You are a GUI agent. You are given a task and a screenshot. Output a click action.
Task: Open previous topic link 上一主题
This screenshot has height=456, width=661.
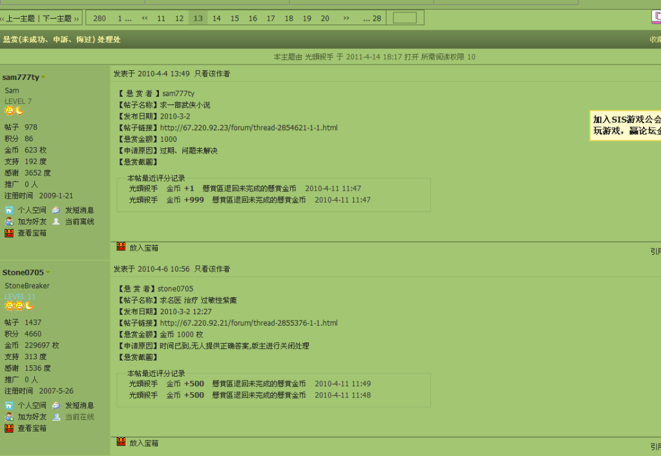tap(20, 18)
